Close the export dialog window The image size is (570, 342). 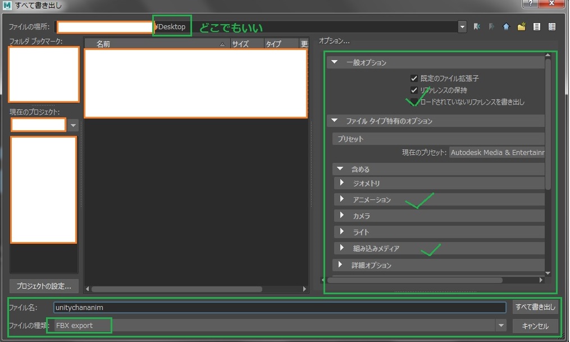[x=551, y=3]
